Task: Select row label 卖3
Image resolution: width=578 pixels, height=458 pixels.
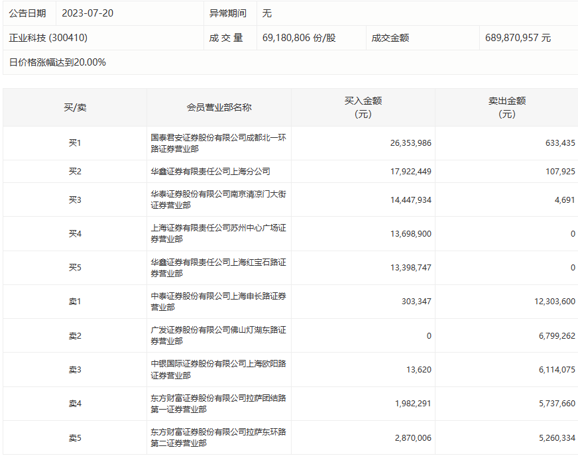Action: point(75,370)
